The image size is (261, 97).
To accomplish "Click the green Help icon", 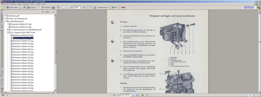I will click(113, 7).
